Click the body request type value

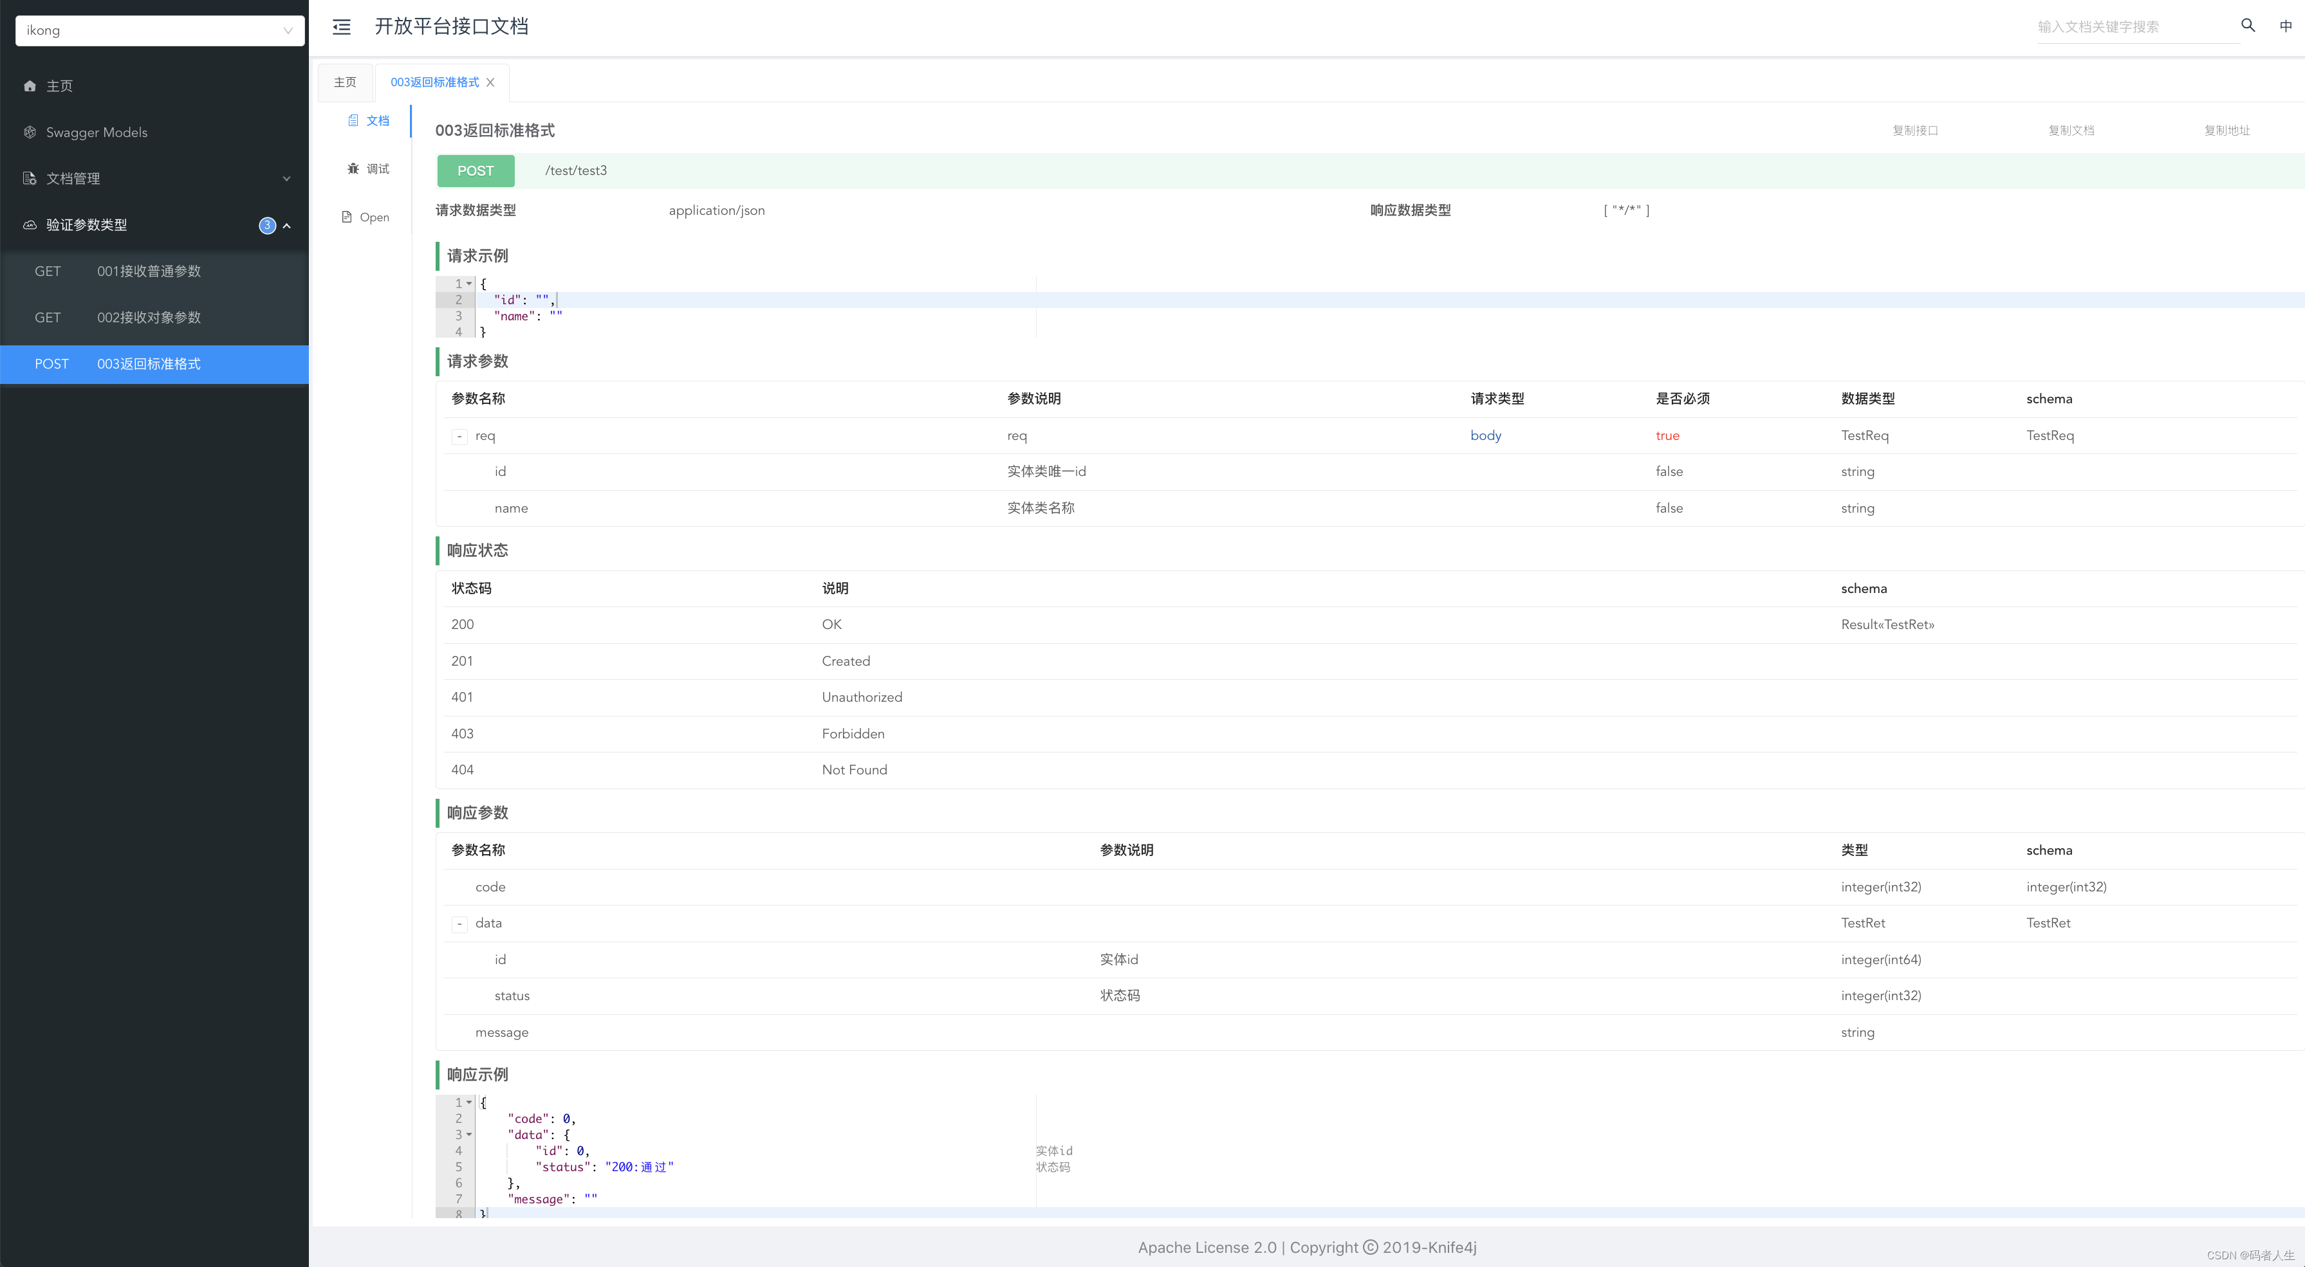tap(1485, 435)
